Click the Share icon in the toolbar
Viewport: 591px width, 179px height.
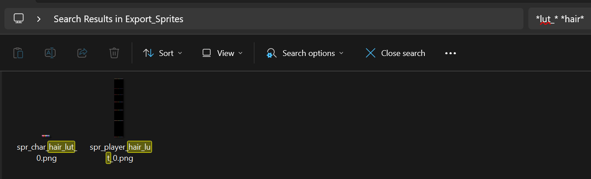click(x=82, y=53)
